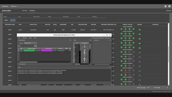Click the FILTER button
Screen dimensions: 172x97
pos(13,20)
